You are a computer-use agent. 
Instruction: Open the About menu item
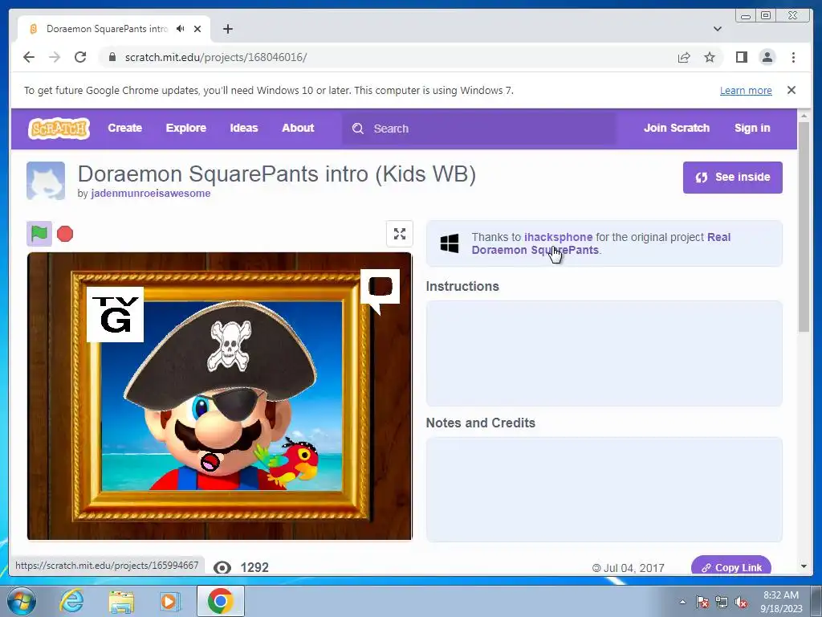(x=298, y=128)
